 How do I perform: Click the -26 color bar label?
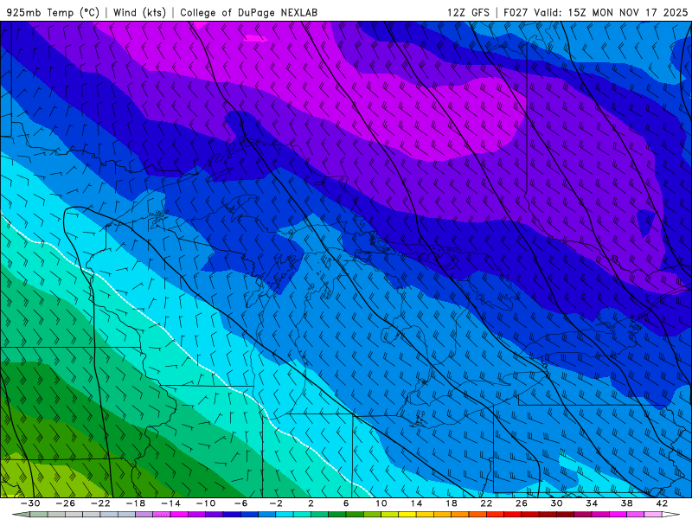66,503
